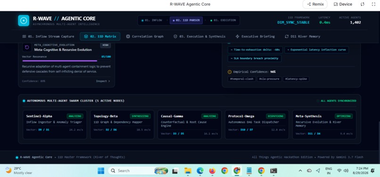
Task: Open the Wi-Fi network tray icon
Action: pyautogui.click(x=339, y=171)
